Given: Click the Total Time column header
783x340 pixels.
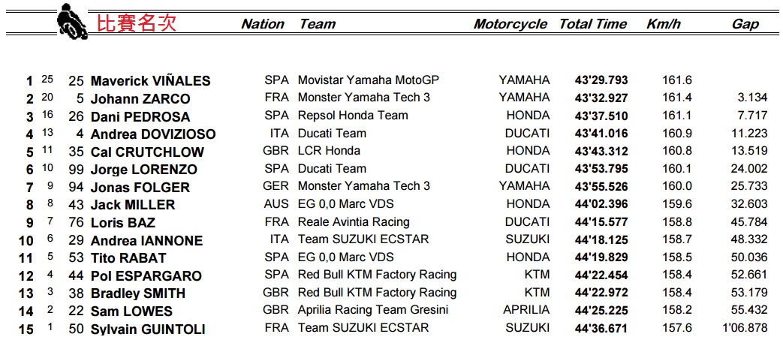Looking at the screenshot, I should pos(592,24).
